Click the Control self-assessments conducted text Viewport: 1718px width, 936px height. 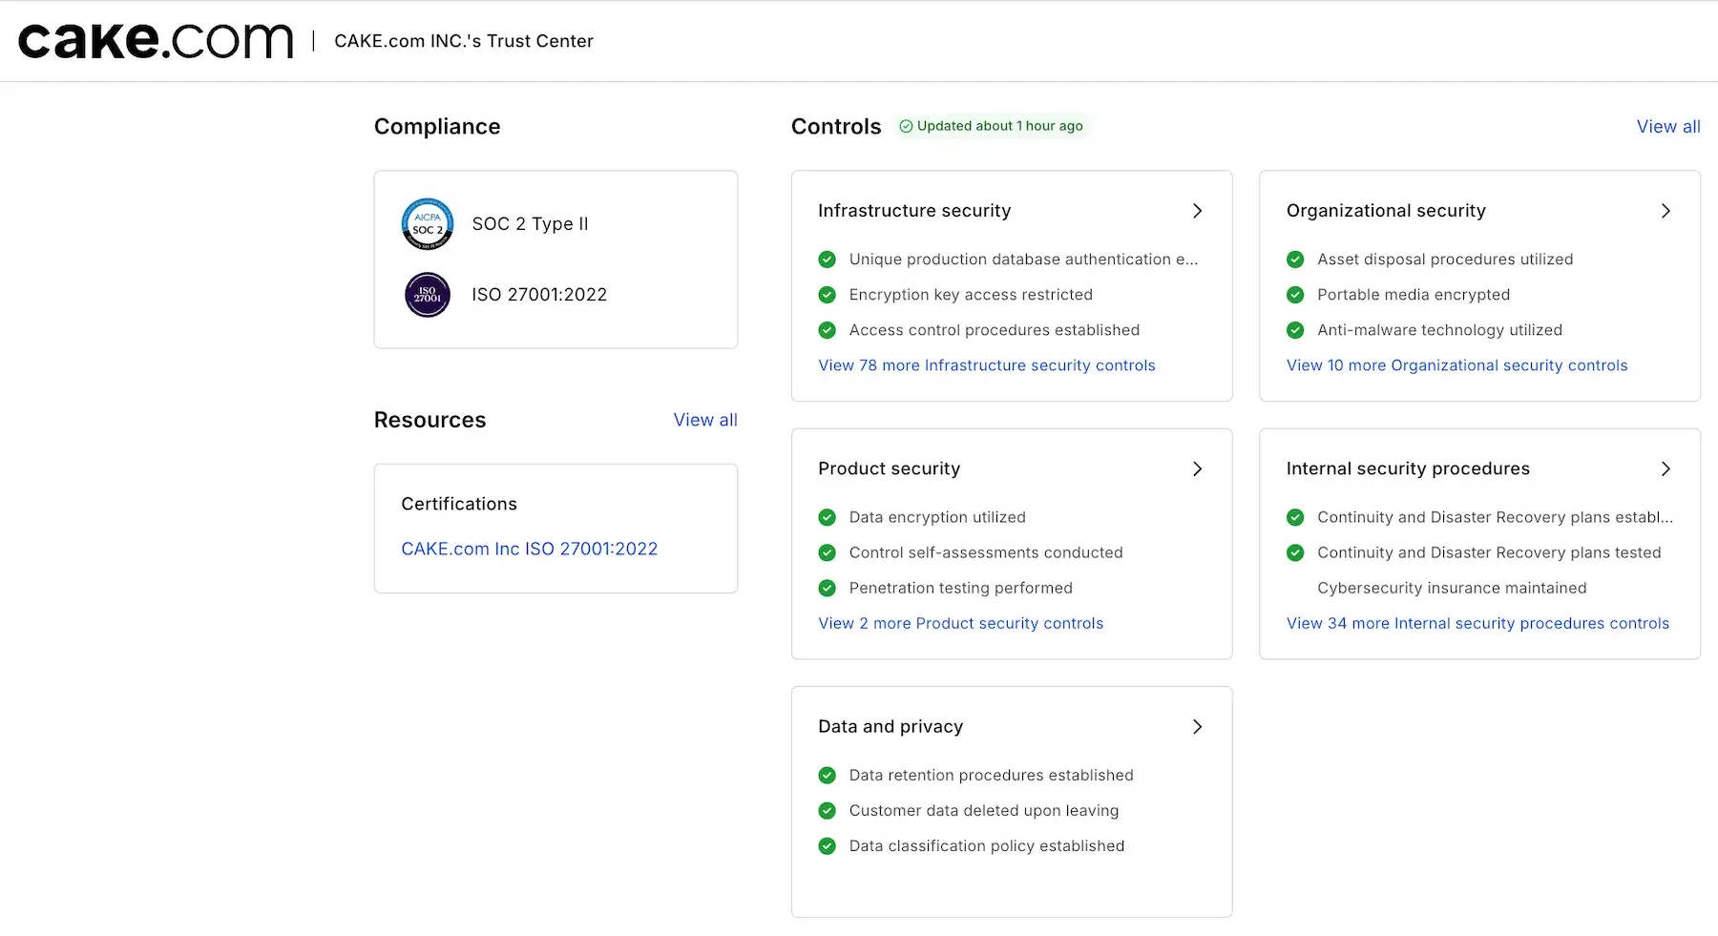[986, 552]
